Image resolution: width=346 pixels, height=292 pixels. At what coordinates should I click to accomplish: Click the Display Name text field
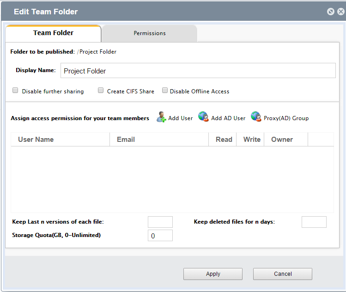point(198,71)
